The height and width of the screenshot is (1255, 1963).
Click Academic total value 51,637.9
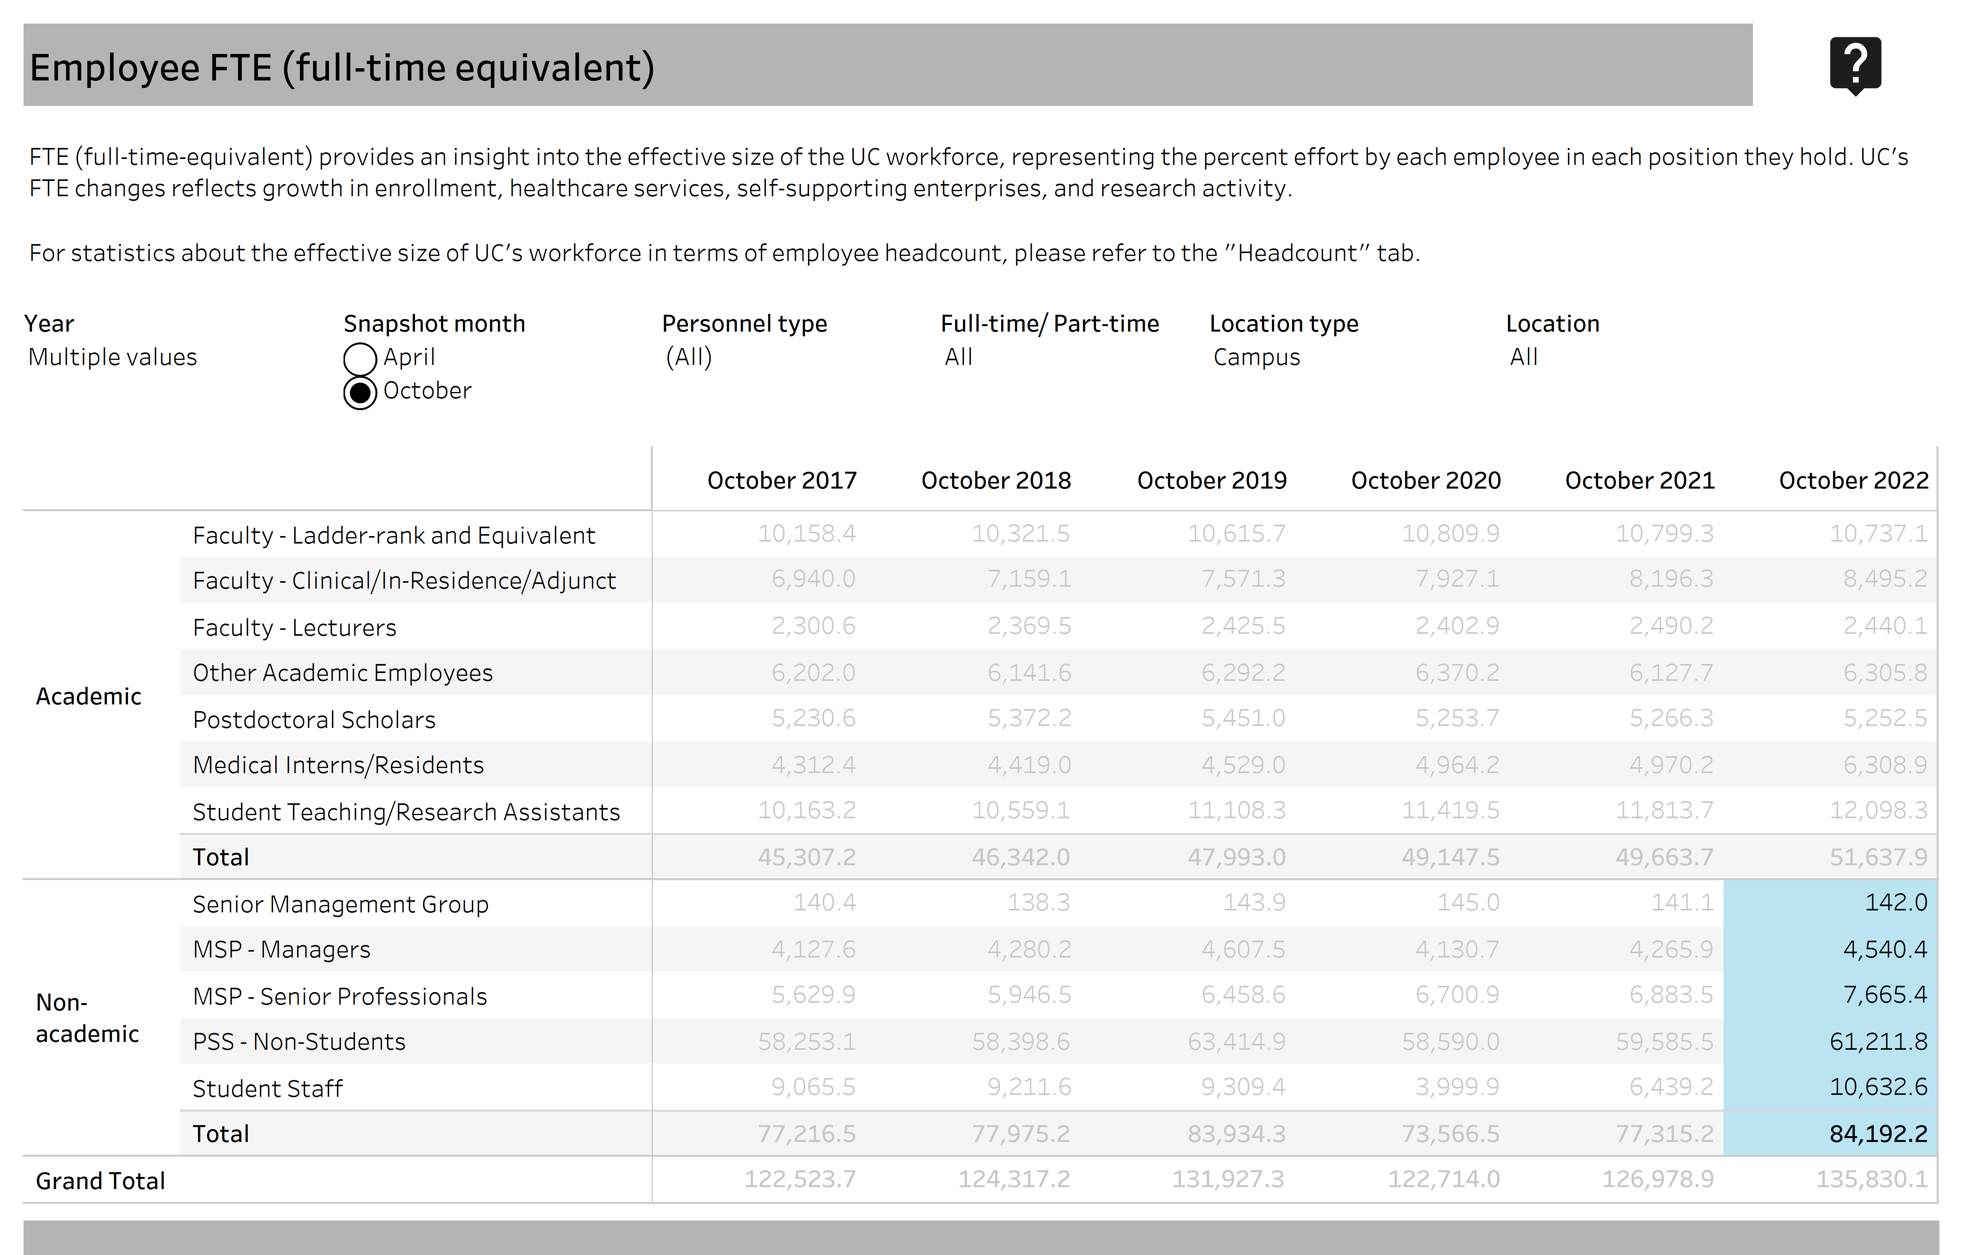click(1878, 857)
